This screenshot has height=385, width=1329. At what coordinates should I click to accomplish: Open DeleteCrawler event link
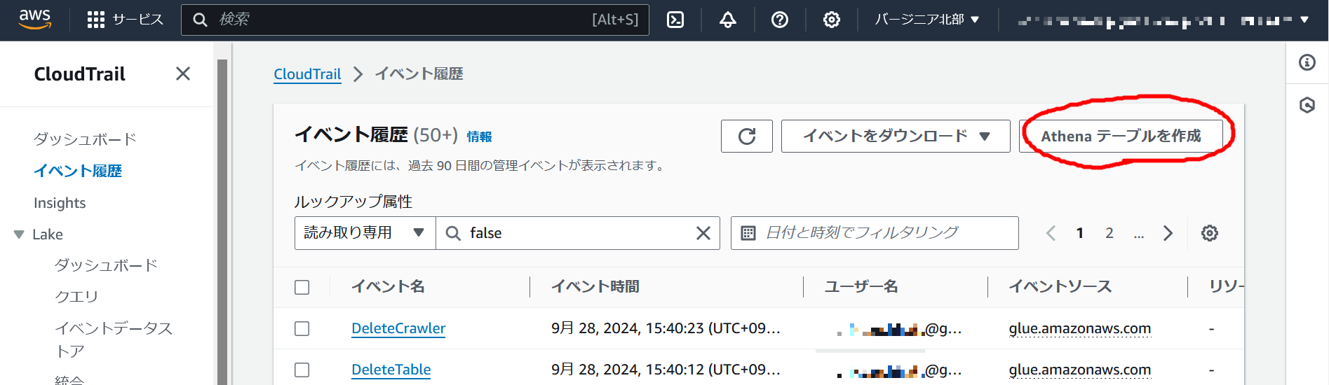point(398,328)
